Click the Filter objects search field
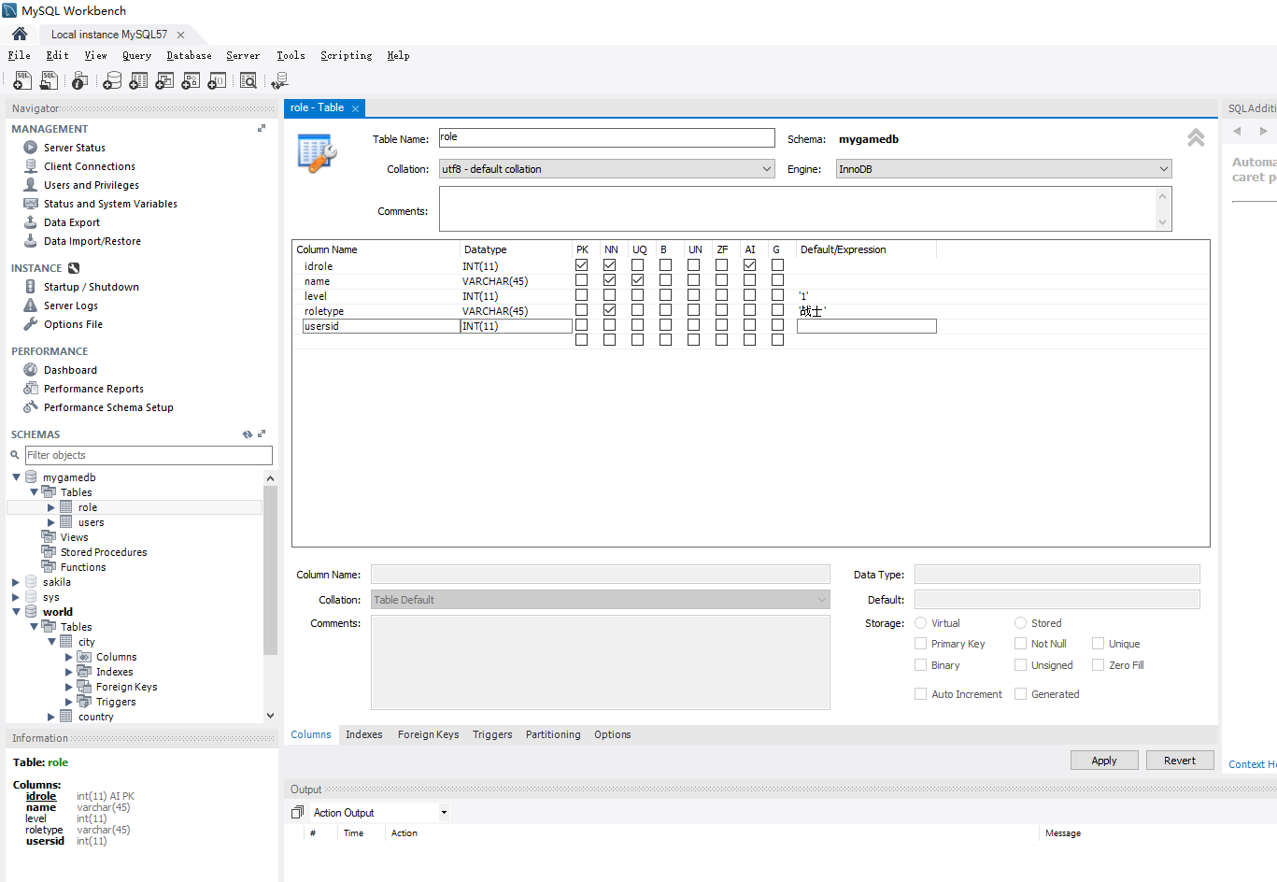1277x882 pixels. tap(149, 455)
